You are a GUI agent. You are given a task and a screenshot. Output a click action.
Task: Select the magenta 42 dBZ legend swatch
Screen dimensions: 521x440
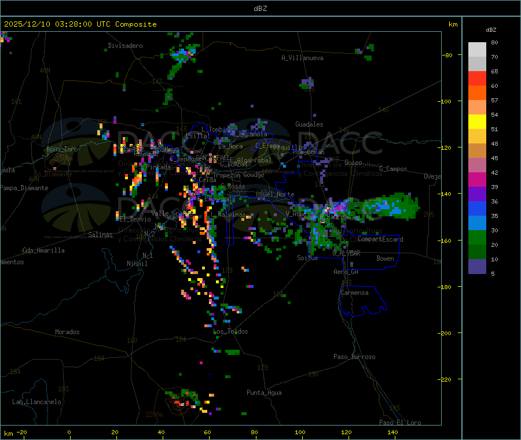click(477, 179)
